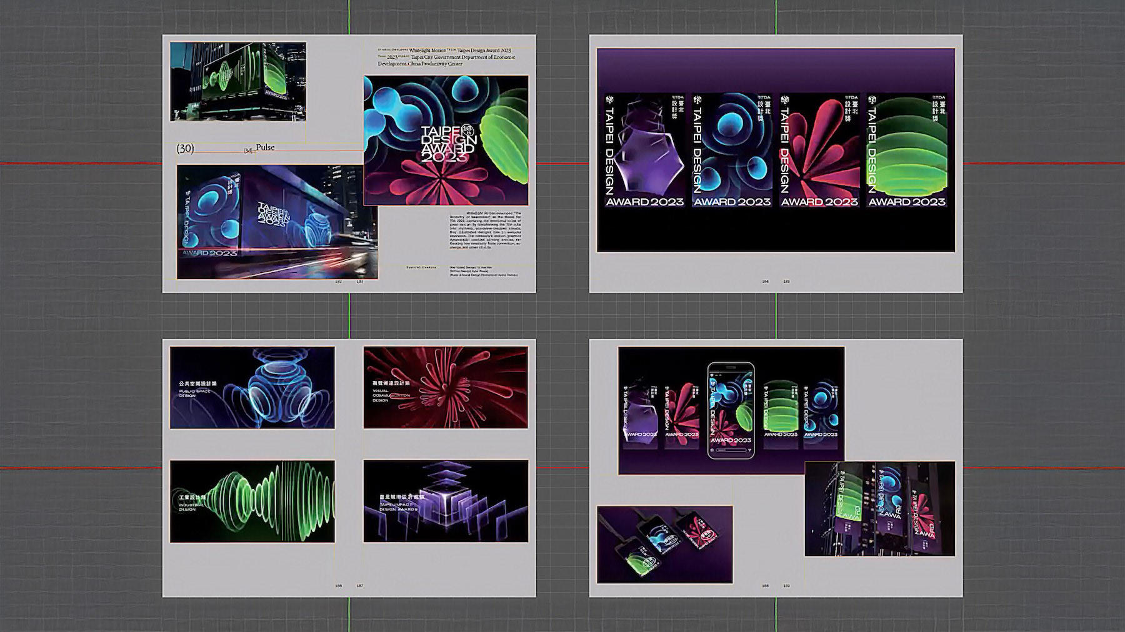
Task: Click the page numbers under the poster lineup
Action: [776, 282]
